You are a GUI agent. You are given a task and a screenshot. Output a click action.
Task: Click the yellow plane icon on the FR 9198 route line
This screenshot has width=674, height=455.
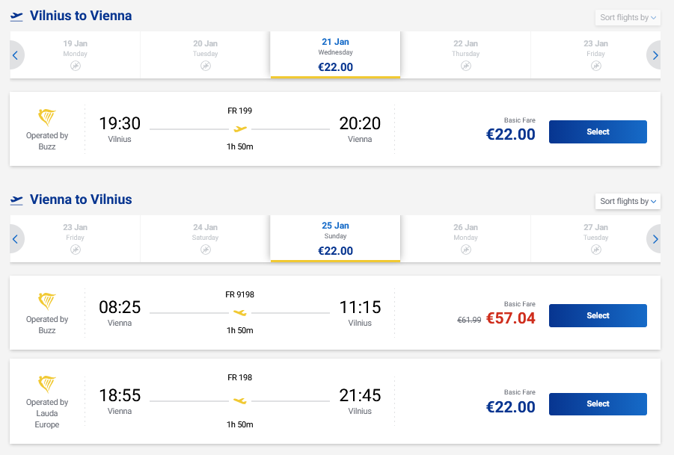(239, 312)
